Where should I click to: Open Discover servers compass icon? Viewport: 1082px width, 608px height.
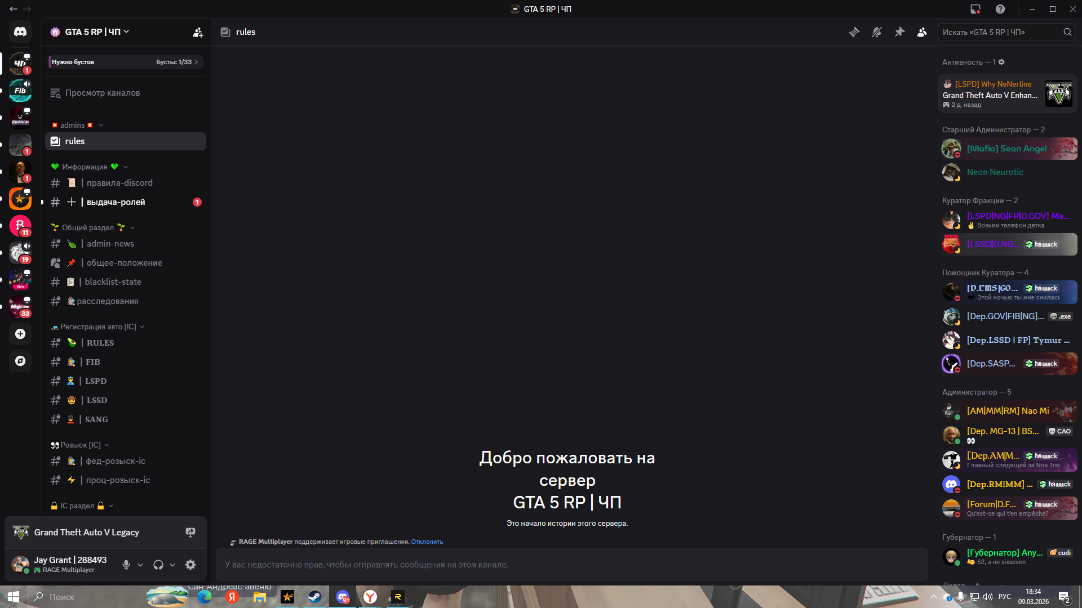[x=20, y=361]
